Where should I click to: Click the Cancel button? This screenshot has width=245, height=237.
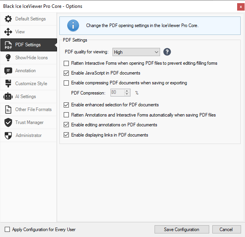point(227,230)
